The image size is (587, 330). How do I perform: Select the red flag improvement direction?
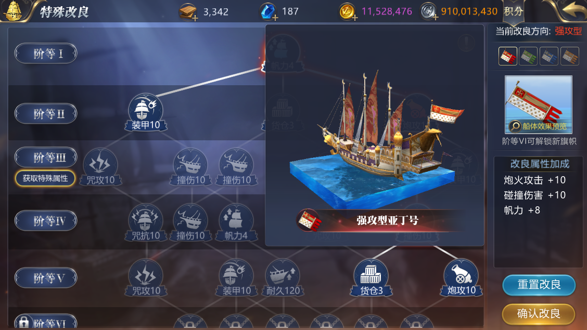pos(507,56)
